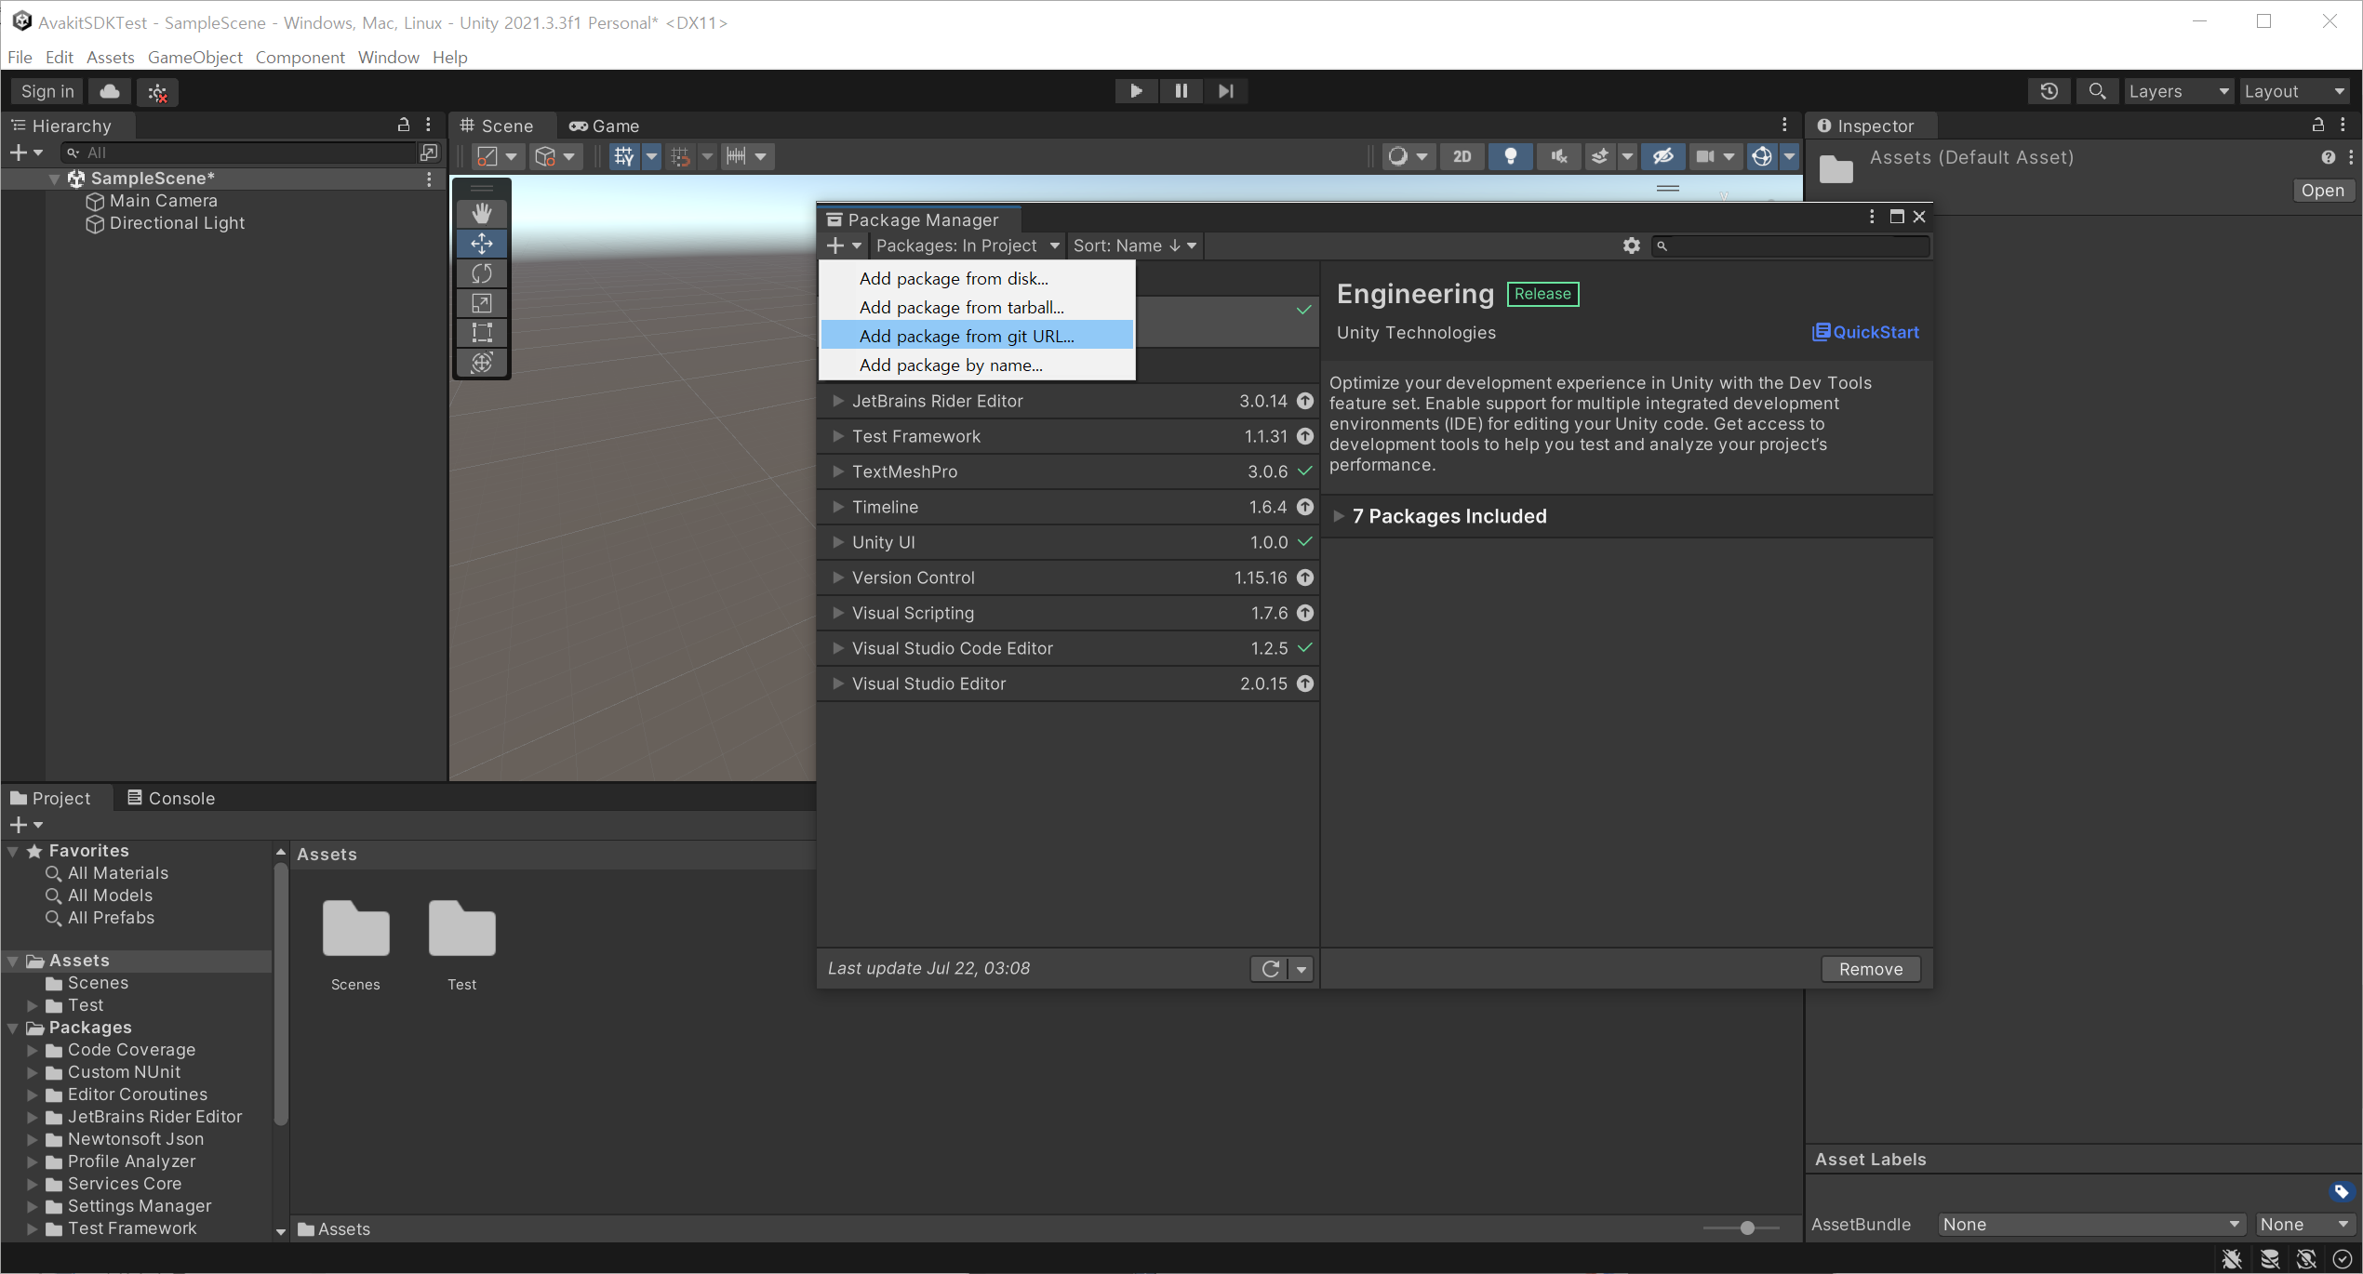The image size is (2363, 1274).
Task: Expand Code Coverage folder in Project
Action: coord(33,1050)
